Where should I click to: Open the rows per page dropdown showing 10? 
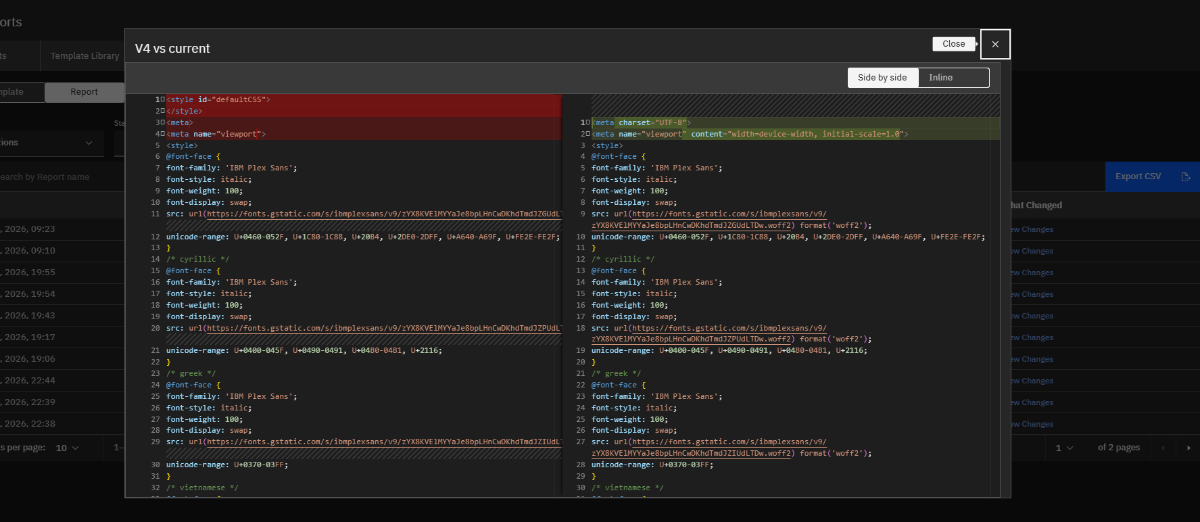pos(67,448)
